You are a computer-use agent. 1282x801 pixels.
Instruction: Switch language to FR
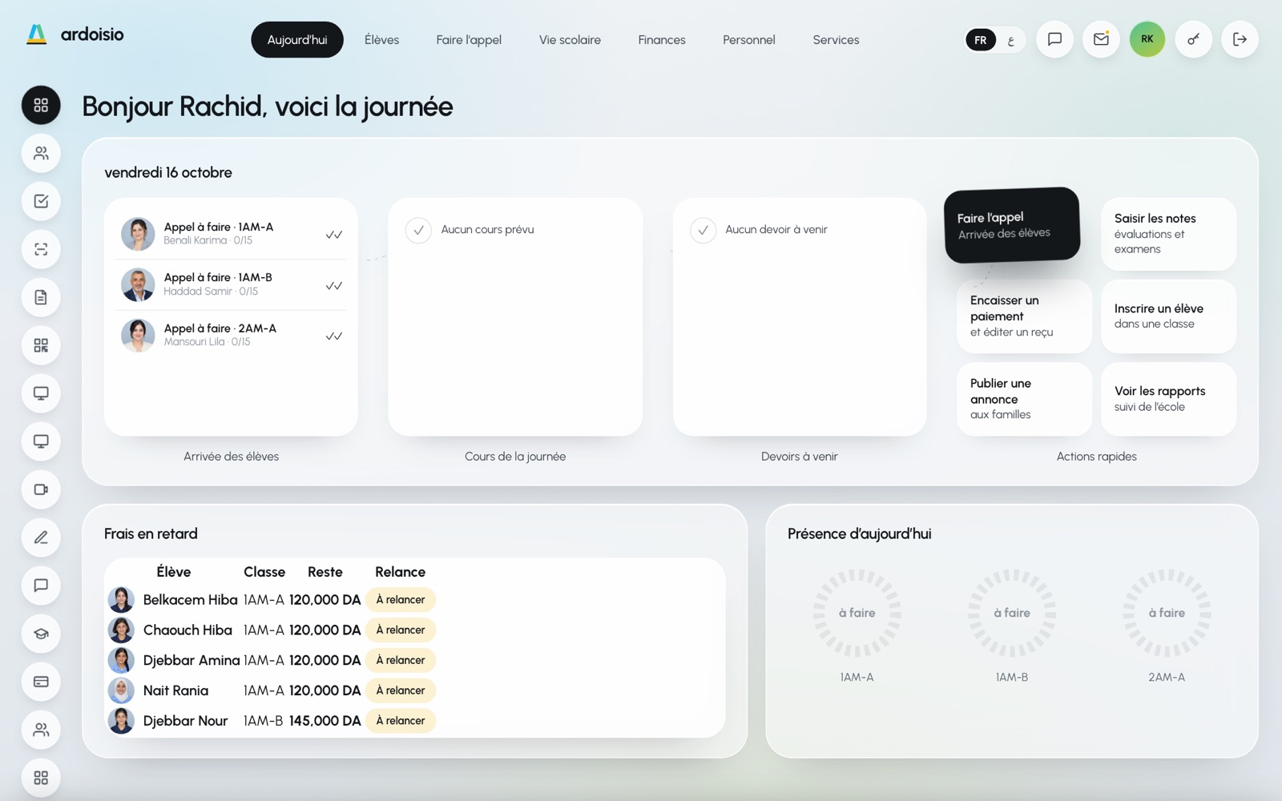[x=981, y=40]
